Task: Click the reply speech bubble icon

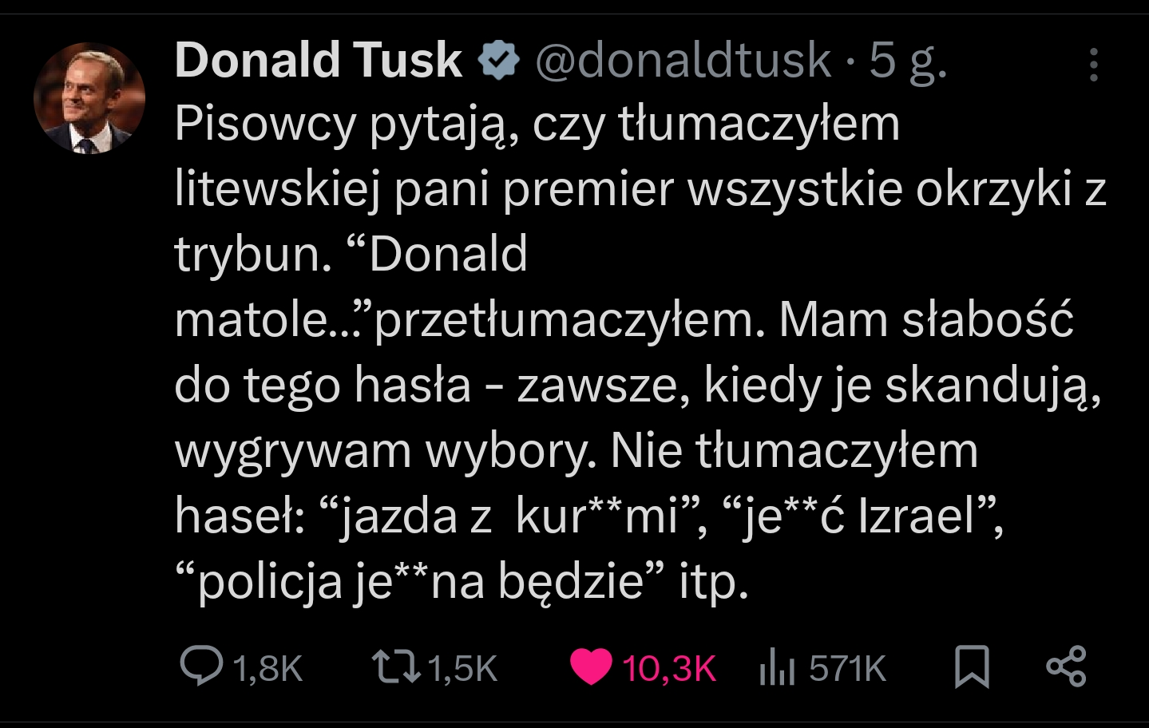Action: point(200,667)
